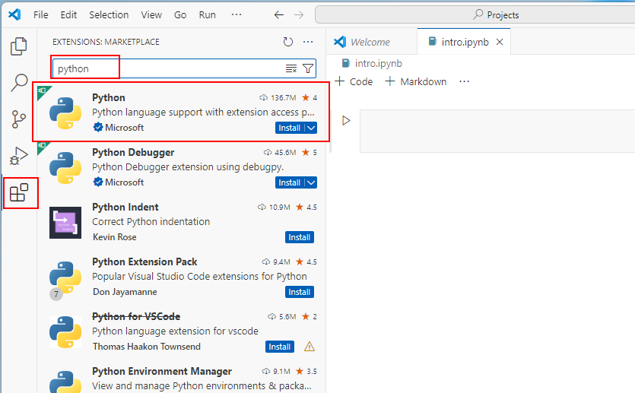
Task: Click the intro.ipynb breadcrumb file icon
Action: [346, 64]
